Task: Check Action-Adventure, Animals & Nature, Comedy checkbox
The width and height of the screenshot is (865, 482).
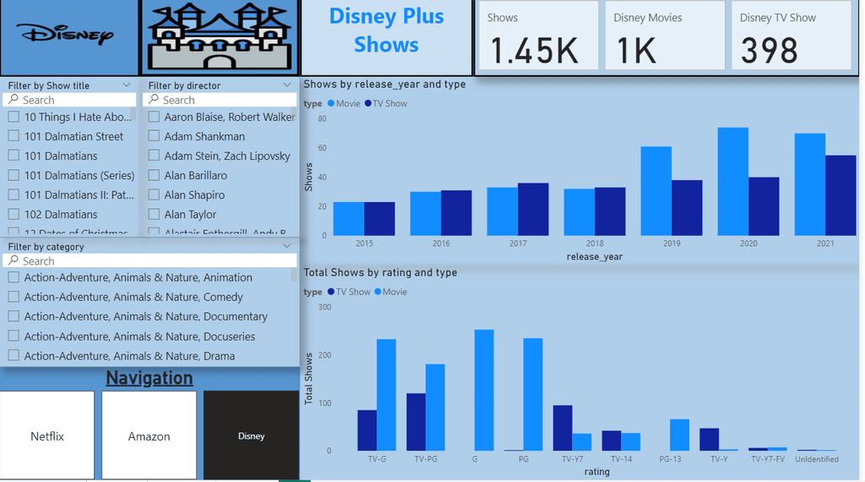Action: click(14, 297)
